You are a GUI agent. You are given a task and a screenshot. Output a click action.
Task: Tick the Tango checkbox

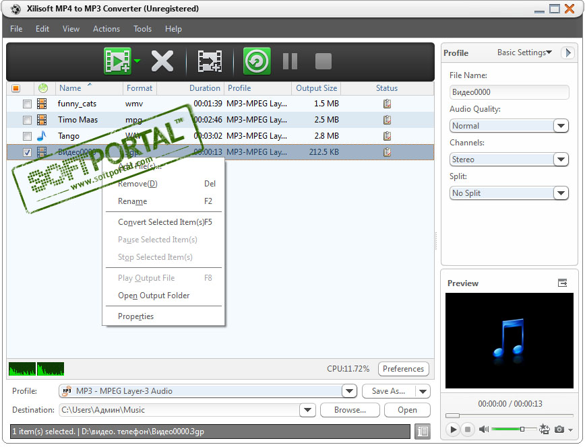(x=27, y=136)
